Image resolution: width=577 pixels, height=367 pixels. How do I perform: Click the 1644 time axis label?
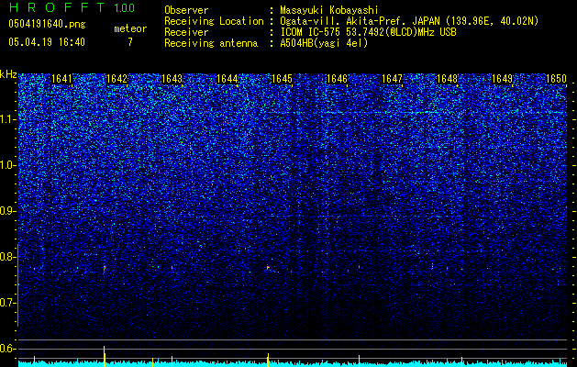click(x=227, y=79)
